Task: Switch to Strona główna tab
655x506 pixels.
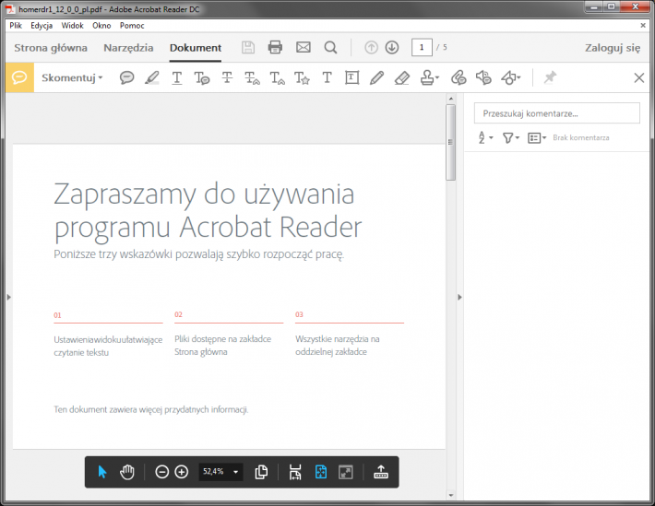Action: tap(51, 48)
